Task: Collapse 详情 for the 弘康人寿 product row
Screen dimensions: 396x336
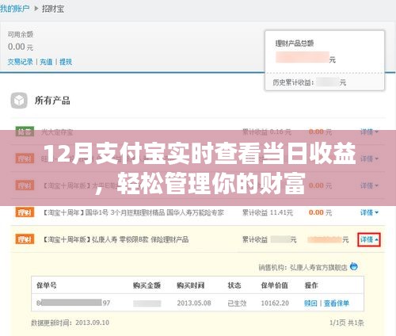Action: (x=369, y=239)
